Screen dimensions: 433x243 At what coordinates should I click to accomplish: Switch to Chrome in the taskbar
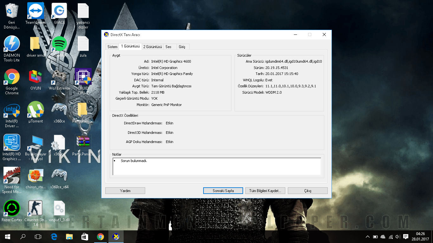click(x=100, y=237)
